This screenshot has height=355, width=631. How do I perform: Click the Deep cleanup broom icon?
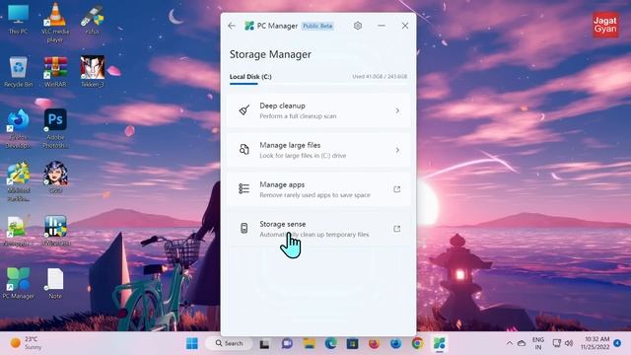pyautogui.click(x=244, y=110)
